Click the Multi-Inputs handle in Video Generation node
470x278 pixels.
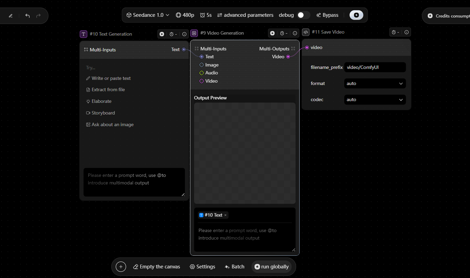coord(197,49)
